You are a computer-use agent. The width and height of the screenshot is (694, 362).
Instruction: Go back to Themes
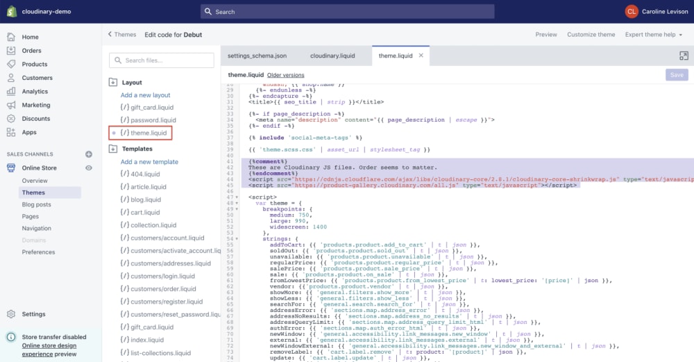[x=122, y=35]
